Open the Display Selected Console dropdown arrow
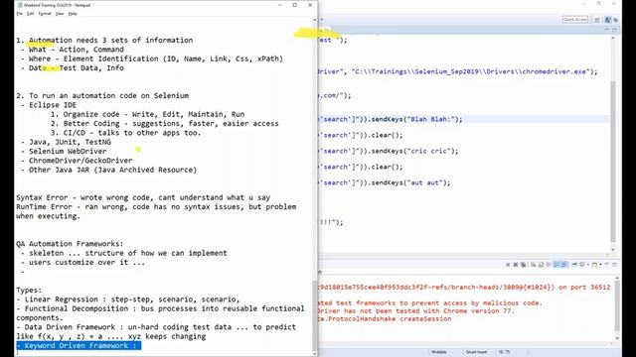The image size is (636, 357). (588, 265)
